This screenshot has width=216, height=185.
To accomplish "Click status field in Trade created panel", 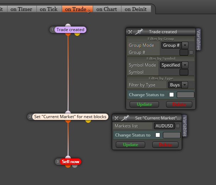I will coord(186,95).
